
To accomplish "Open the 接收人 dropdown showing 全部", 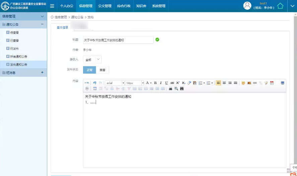I will (x=92, y=59).
